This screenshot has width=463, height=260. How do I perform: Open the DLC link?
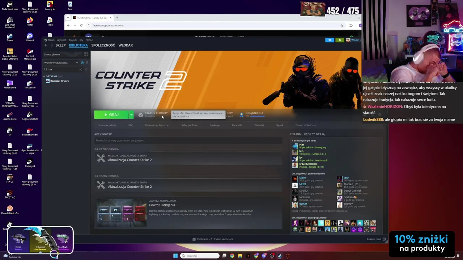point(131,125)
